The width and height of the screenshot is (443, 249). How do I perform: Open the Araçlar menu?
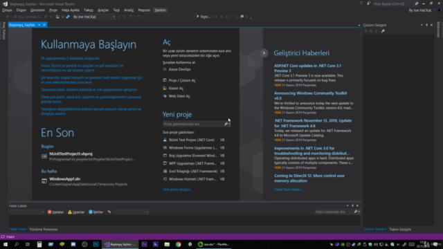coord(103,10)
